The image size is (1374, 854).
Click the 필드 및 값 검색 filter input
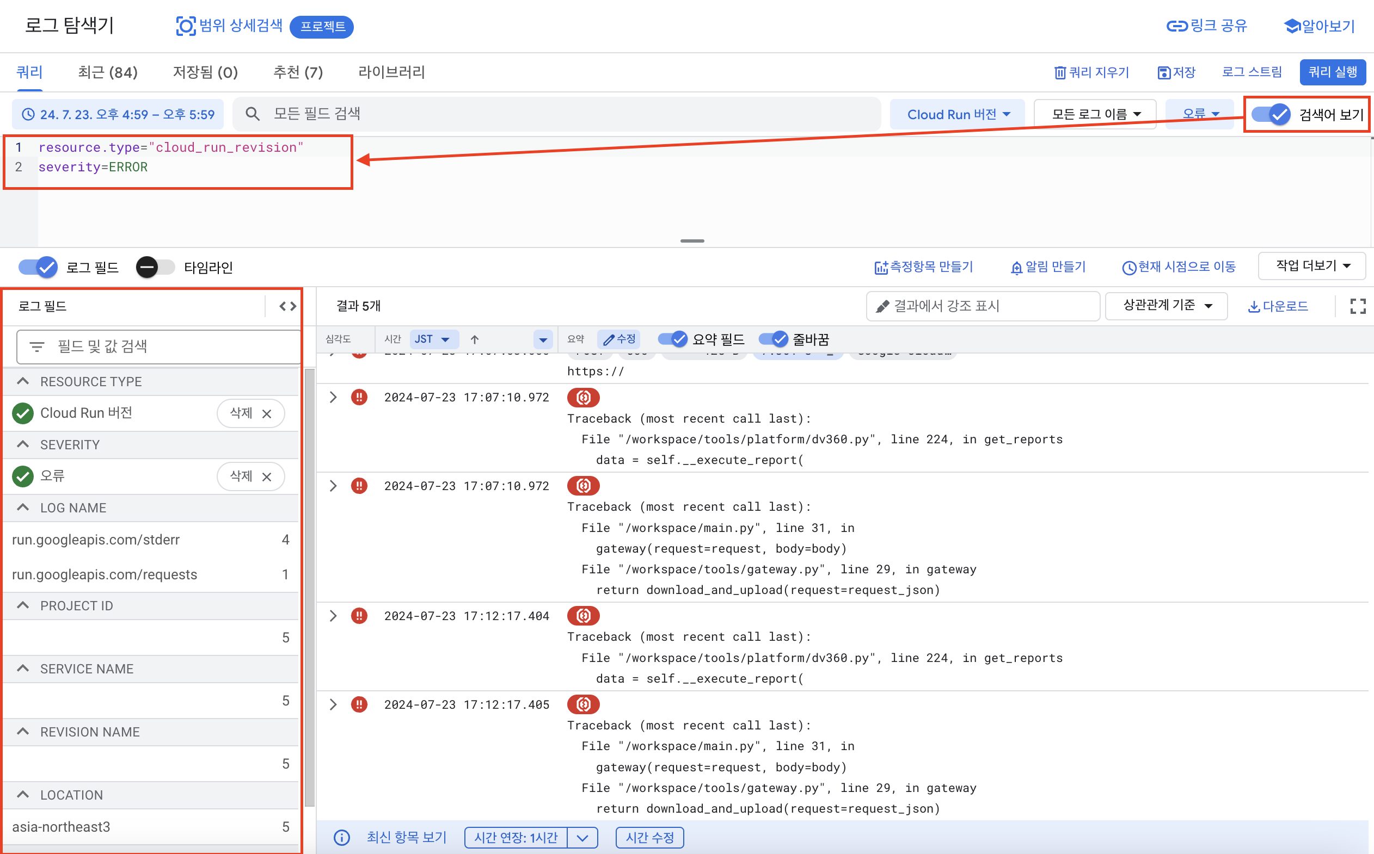pyautogui.click(x=158, y=346)
